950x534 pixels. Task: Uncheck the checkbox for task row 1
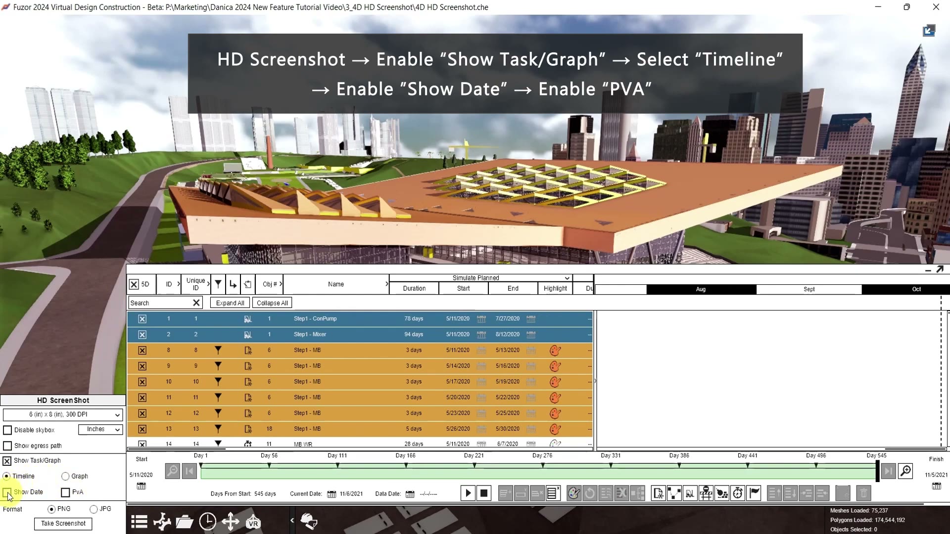click(x=142, y=319)
